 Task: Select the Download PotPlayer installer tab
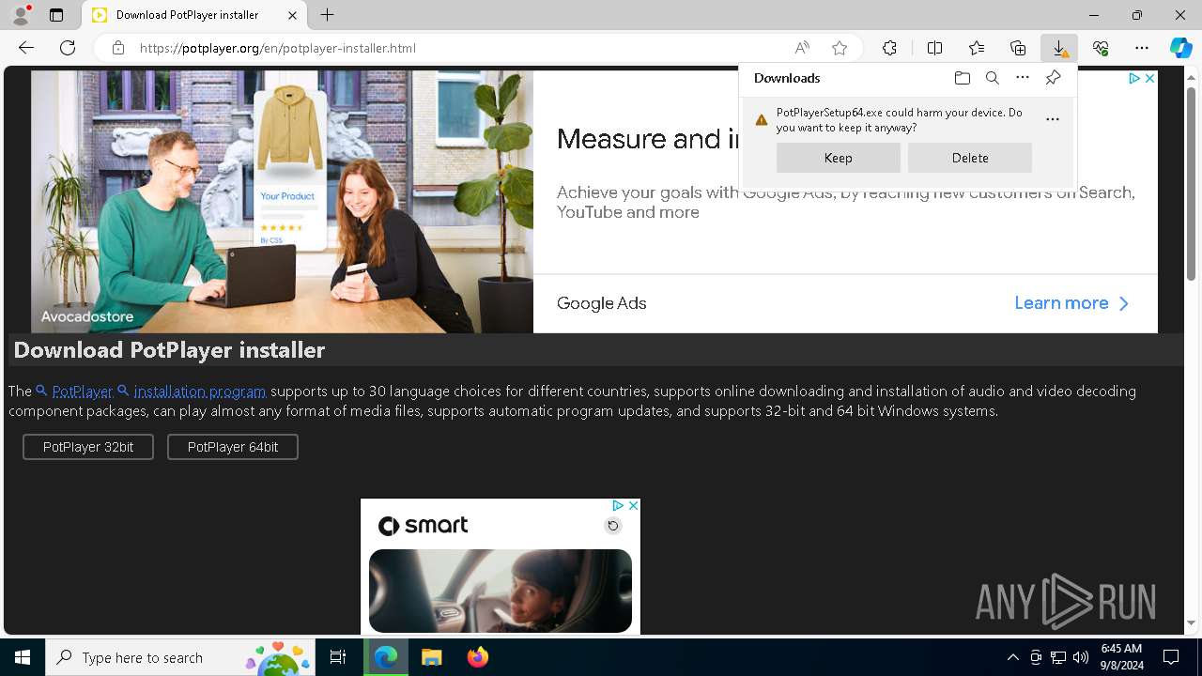click(195, 15)
